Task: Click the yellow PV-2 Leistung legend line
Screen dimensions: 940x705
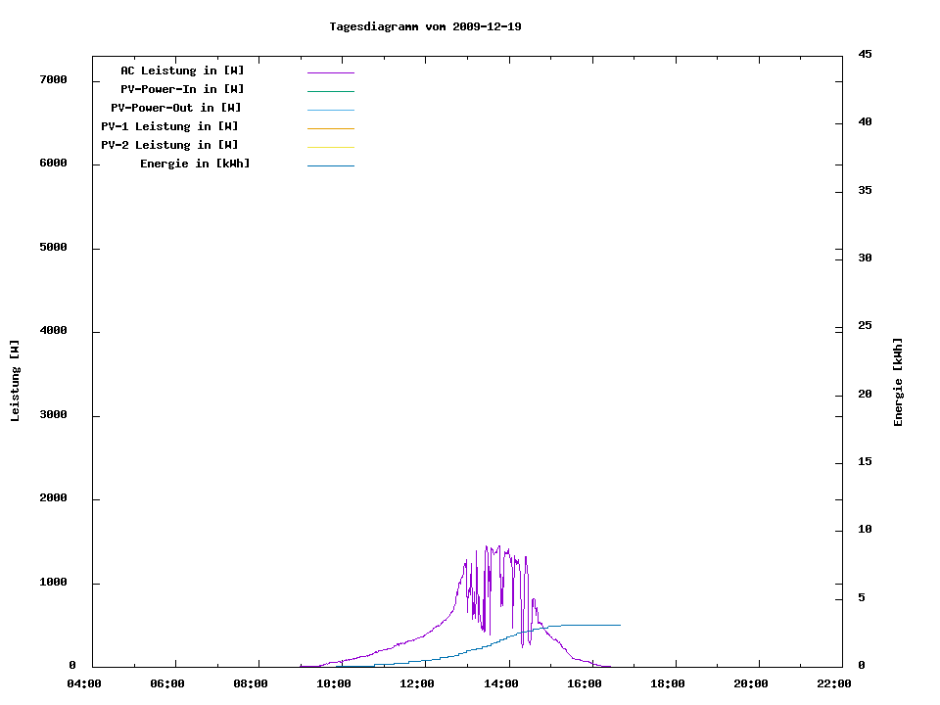Action: click(330, 147)
